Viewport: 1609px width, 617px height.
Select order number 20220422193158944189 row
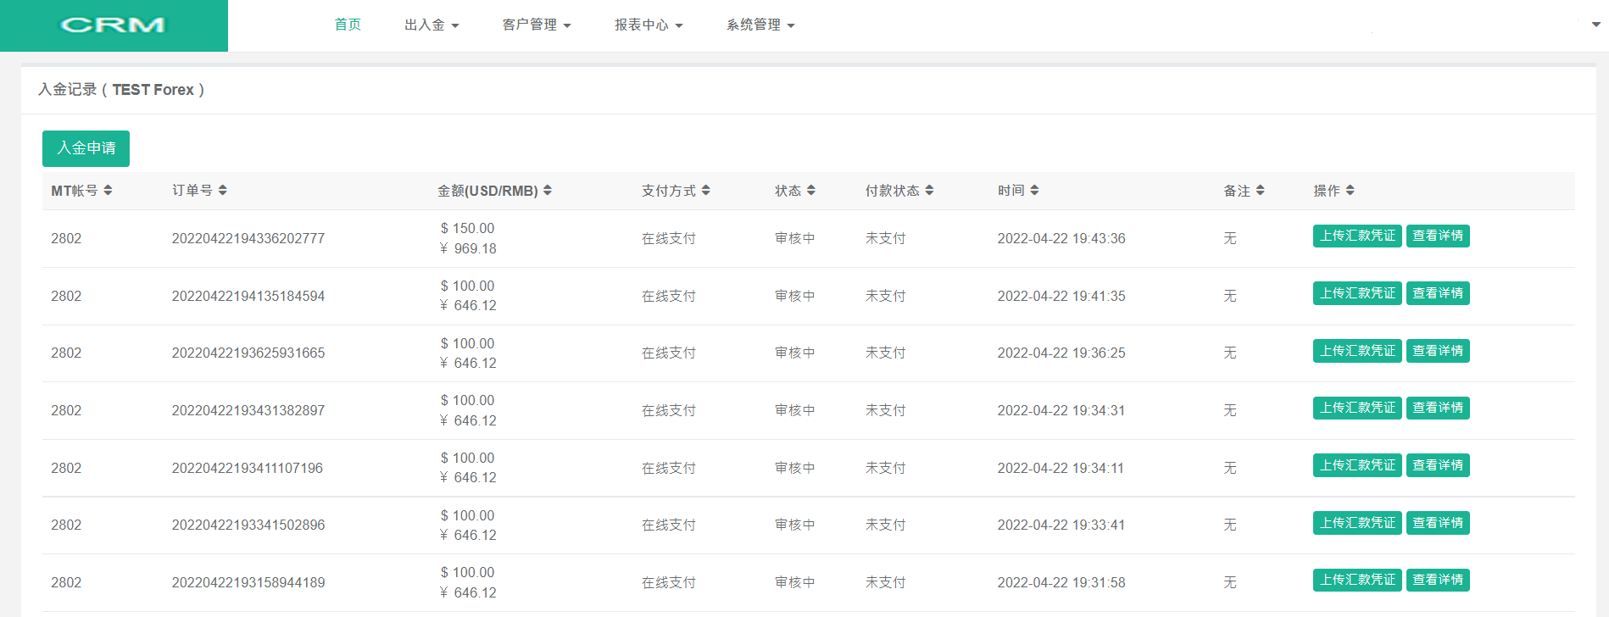click(x=248, y=582)
